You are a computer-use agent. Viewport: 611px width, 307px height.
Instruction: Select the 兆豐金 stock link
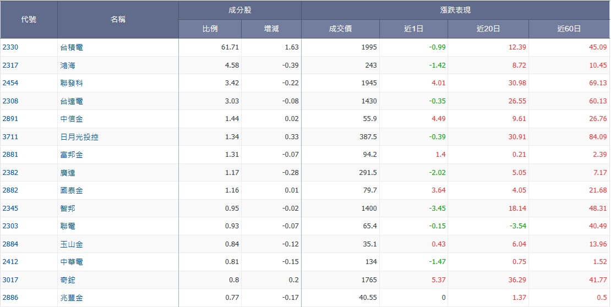click(x=72, y=298)
